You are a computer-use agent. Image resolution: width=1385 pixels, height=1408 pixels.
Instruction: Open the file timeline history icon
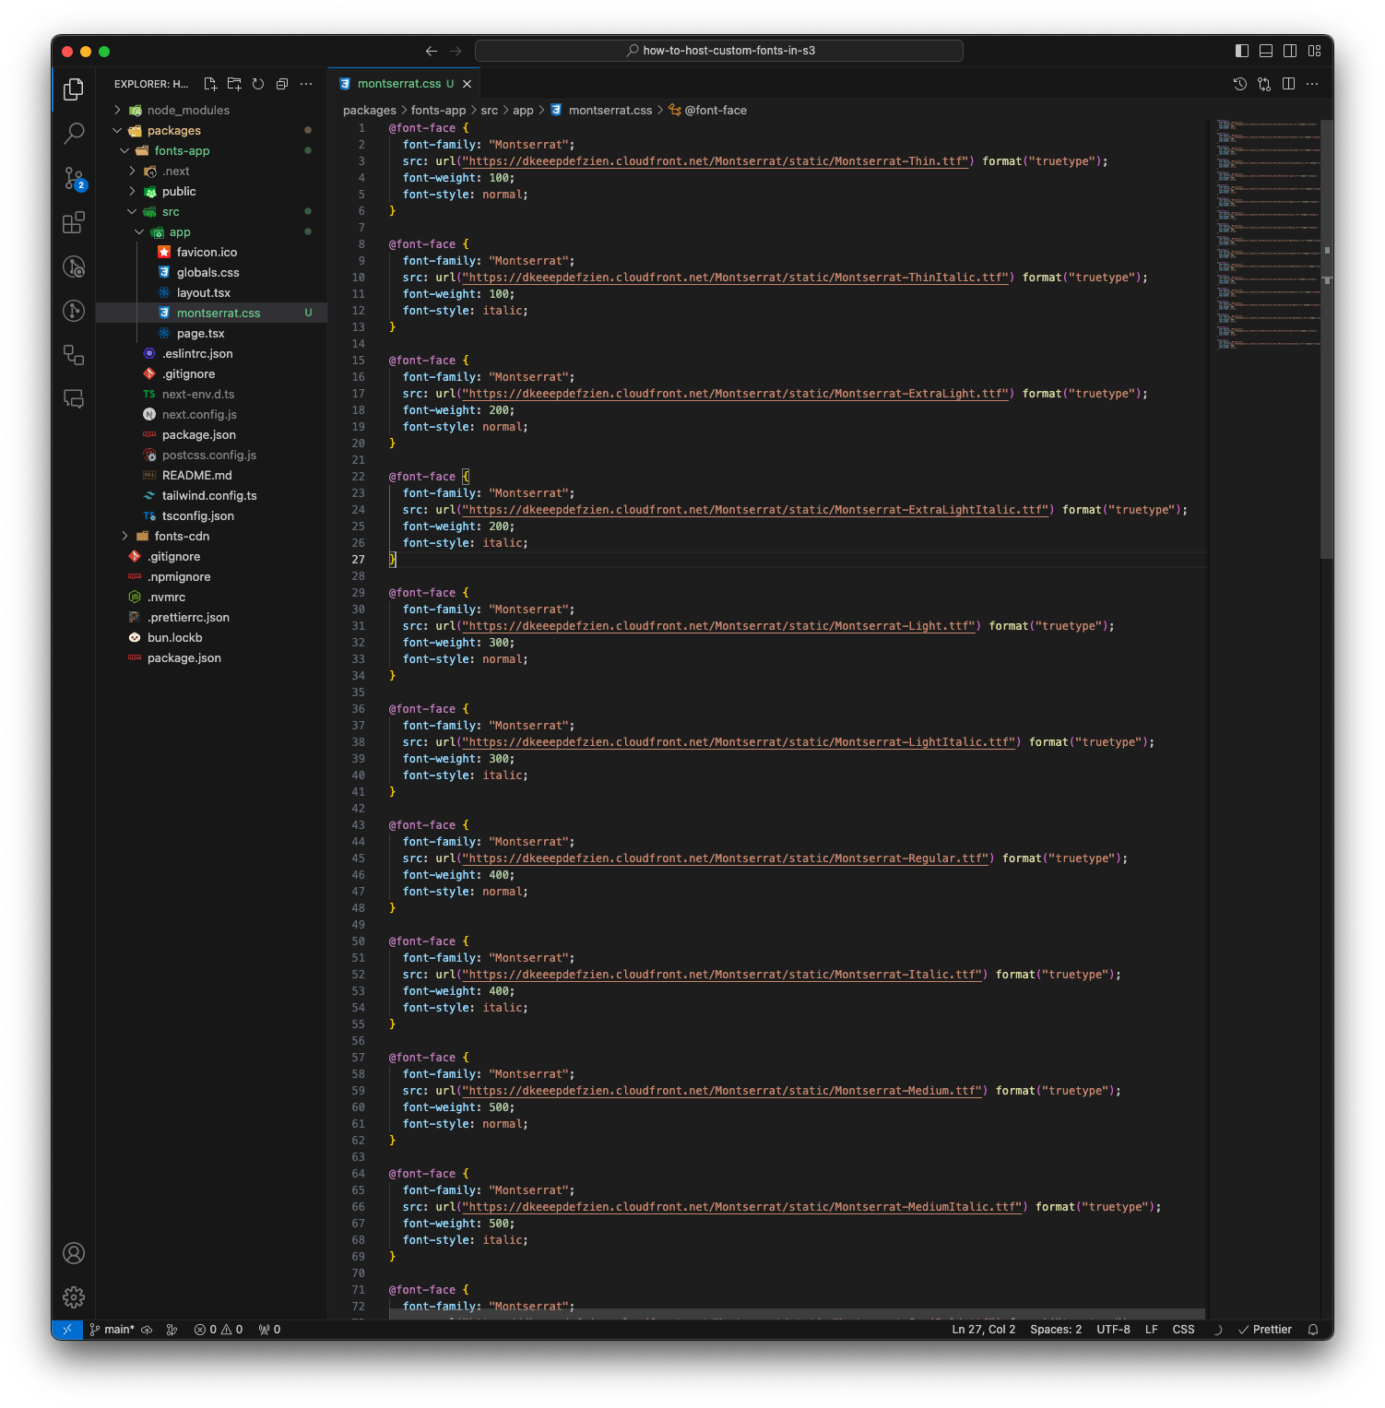[x=1240, y=84]
